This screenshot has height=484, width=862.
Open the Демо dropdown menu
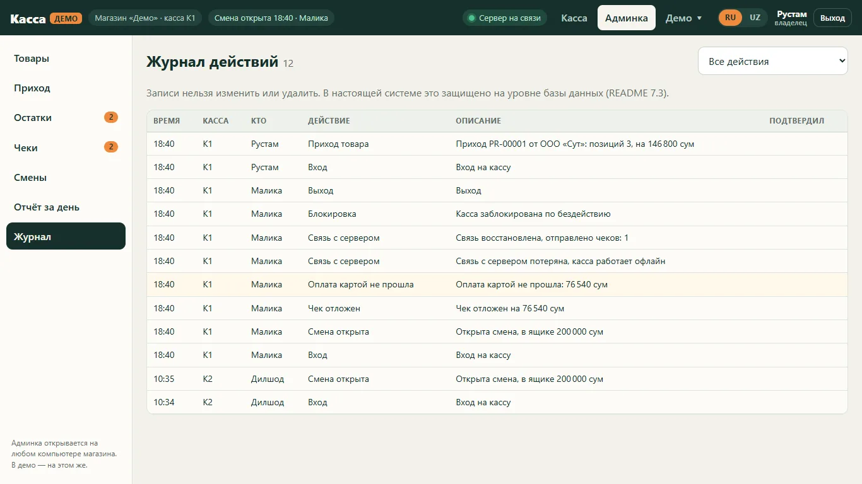(684, 18)
